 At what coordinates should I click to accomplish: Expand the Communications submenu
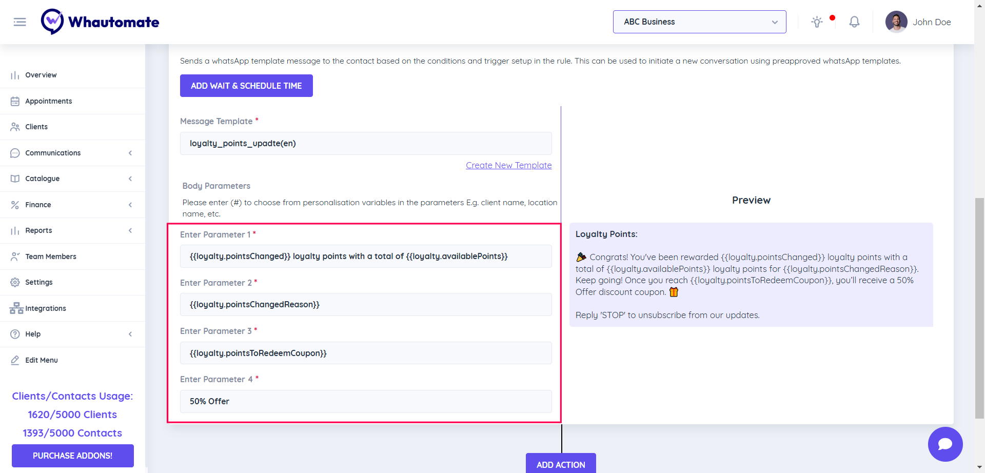[x=130, y=153]
